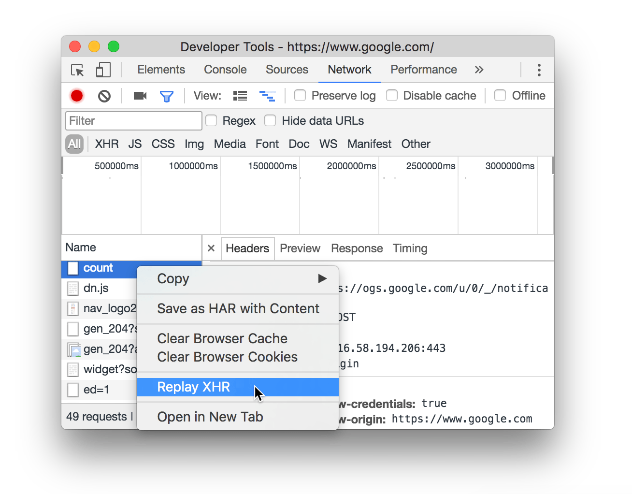The image size is (632, 494).
Task: Click inside the Filter input field
Action: tap(133, 120)
